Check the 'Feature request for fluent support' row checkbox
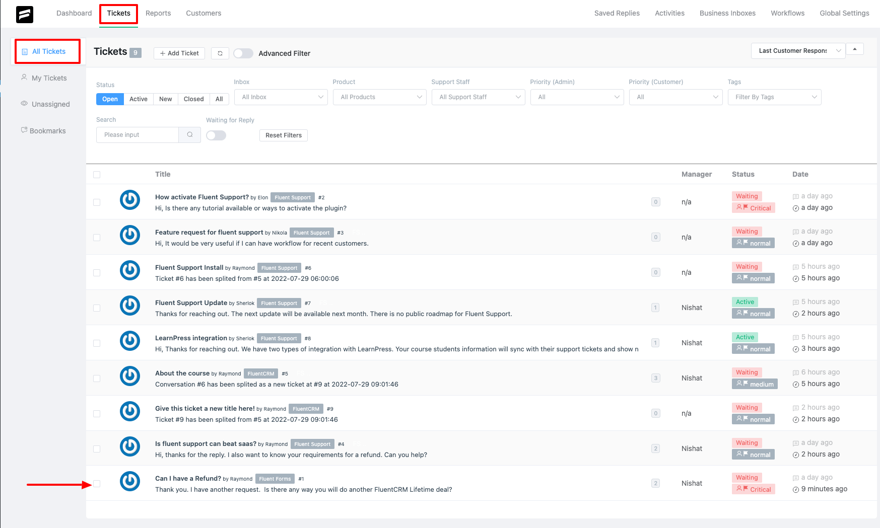The width and height of the screenshot is (880, 528). (97, 238)
